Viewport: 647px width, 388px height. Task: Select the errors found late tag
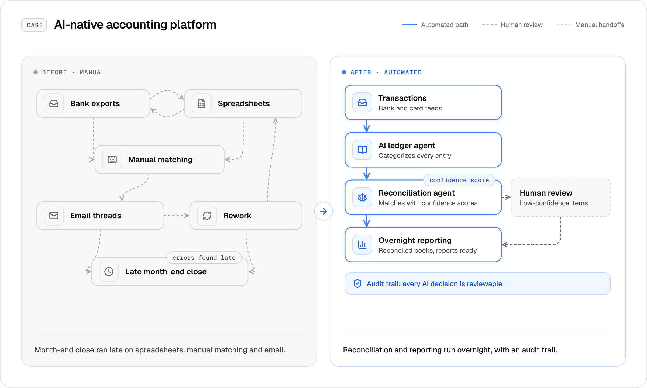pyautogui.click(x=204, y=258)
